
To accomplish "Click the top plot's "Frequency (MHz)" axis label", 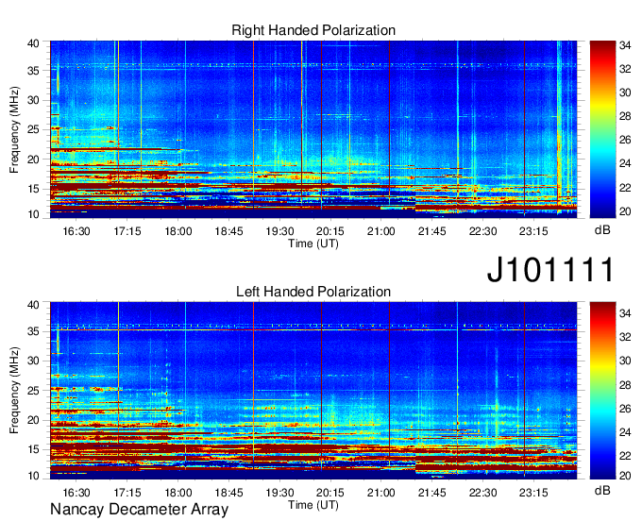I will (14, 129).
